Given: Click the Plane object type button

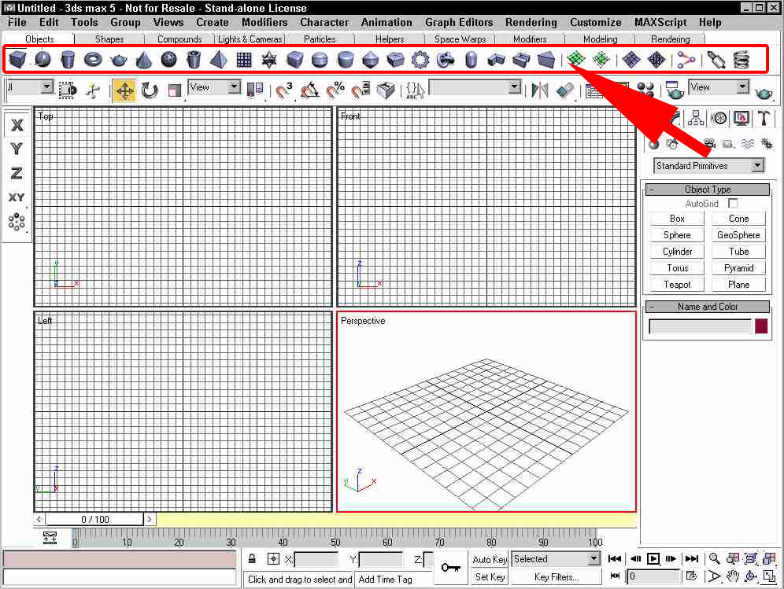Looking at the screenshot, I should 738,284.
